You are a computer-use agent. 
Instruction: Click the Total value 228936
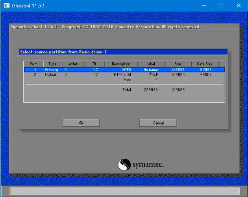click(150, 90)
